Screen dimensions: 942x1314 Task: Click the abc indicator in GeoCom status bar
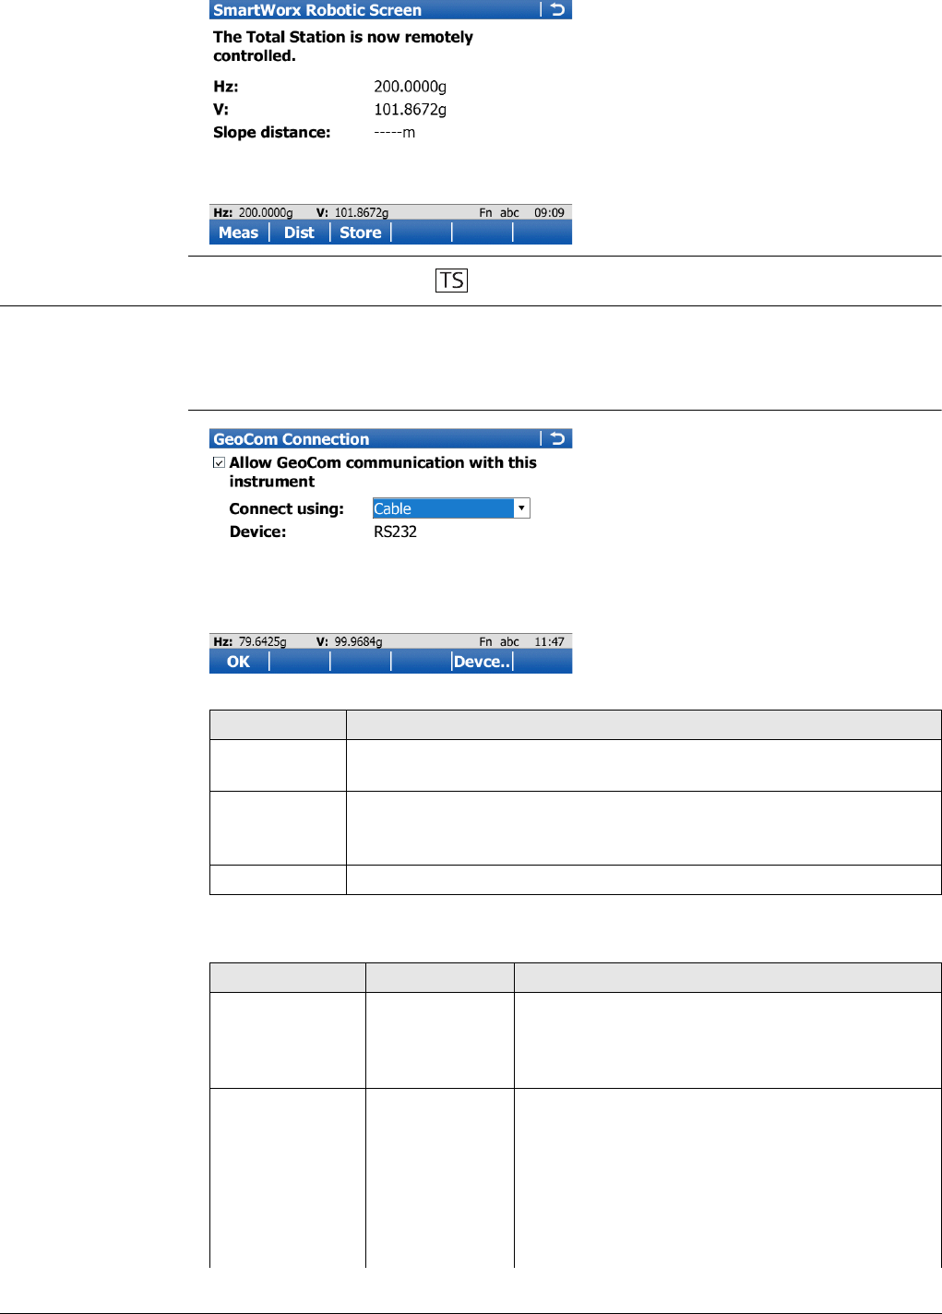(x=509, y=641)
